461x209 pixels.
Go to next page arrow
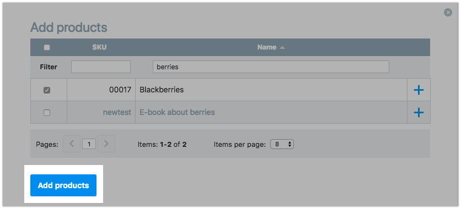[106, 144]
